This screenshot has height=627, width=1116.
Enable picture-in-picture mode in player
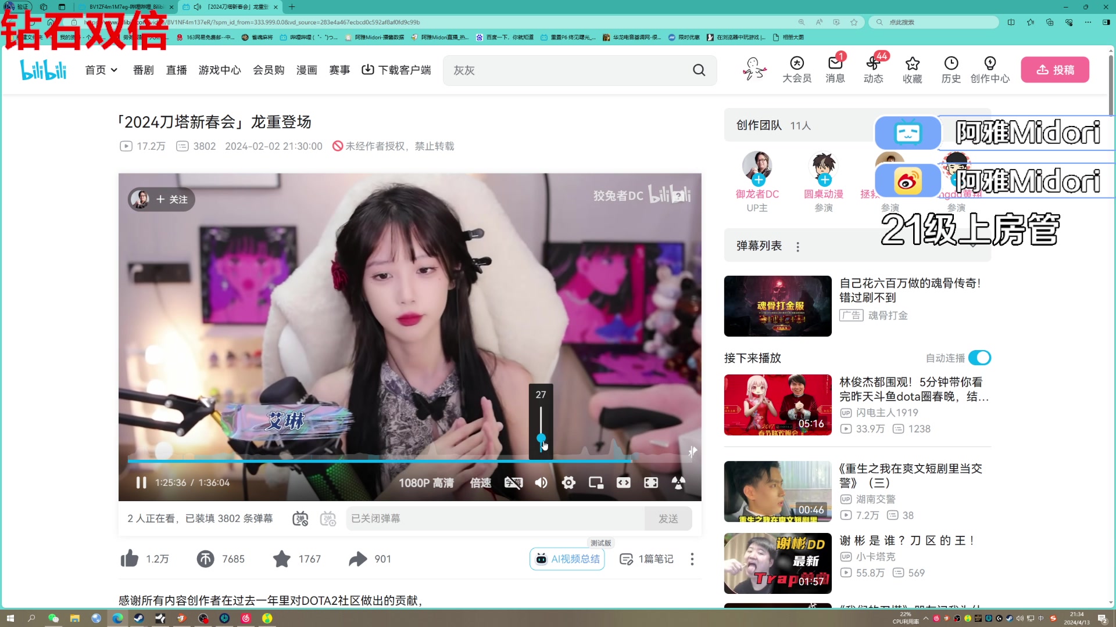click(596, 482)
